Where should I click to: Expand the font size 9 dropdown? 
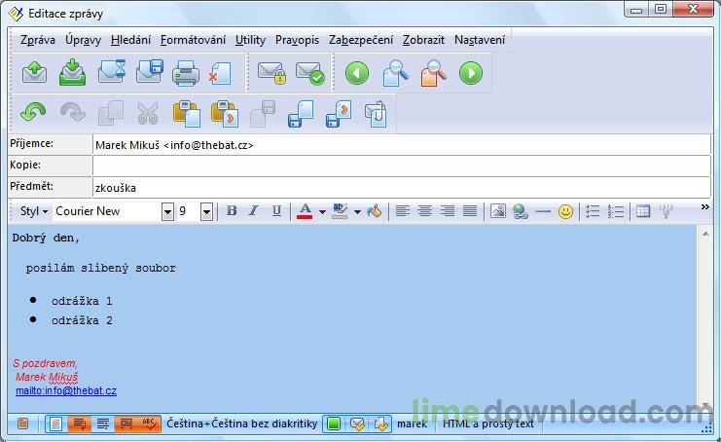206,212
